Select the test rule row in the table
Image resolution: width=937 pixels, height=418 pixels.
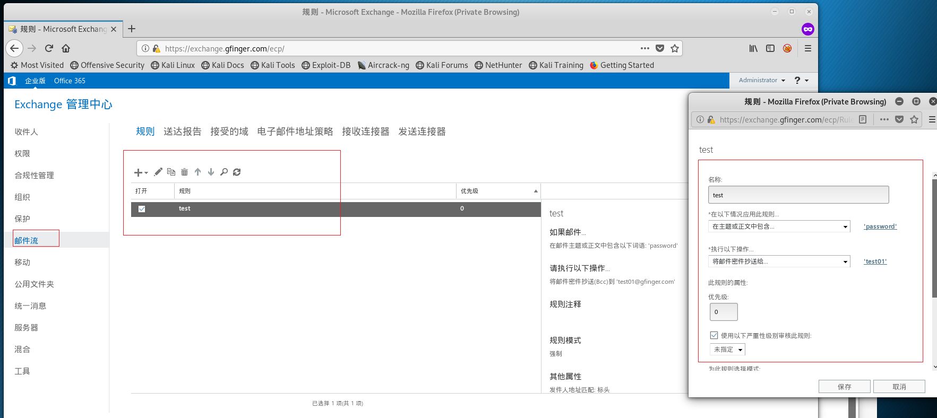click(336, 209)
